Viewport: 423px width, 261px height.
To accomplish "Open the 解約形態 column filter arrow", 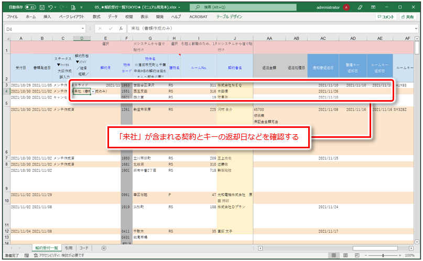I will tap(78, 62).
